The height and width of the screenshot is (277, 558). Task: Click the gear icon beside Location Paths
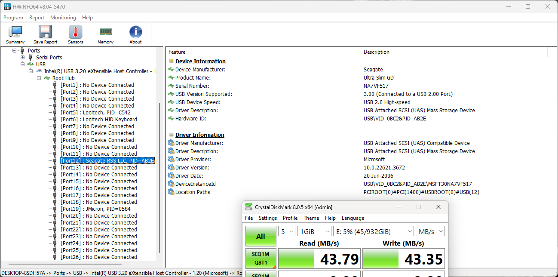[x=171, y=192]
